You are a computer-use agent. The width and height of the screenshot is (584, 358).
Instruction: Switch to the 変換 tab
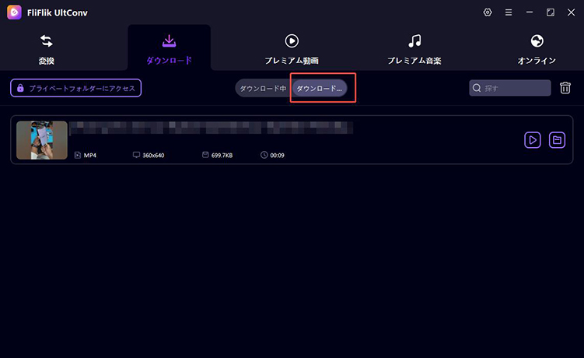point(47,49)
